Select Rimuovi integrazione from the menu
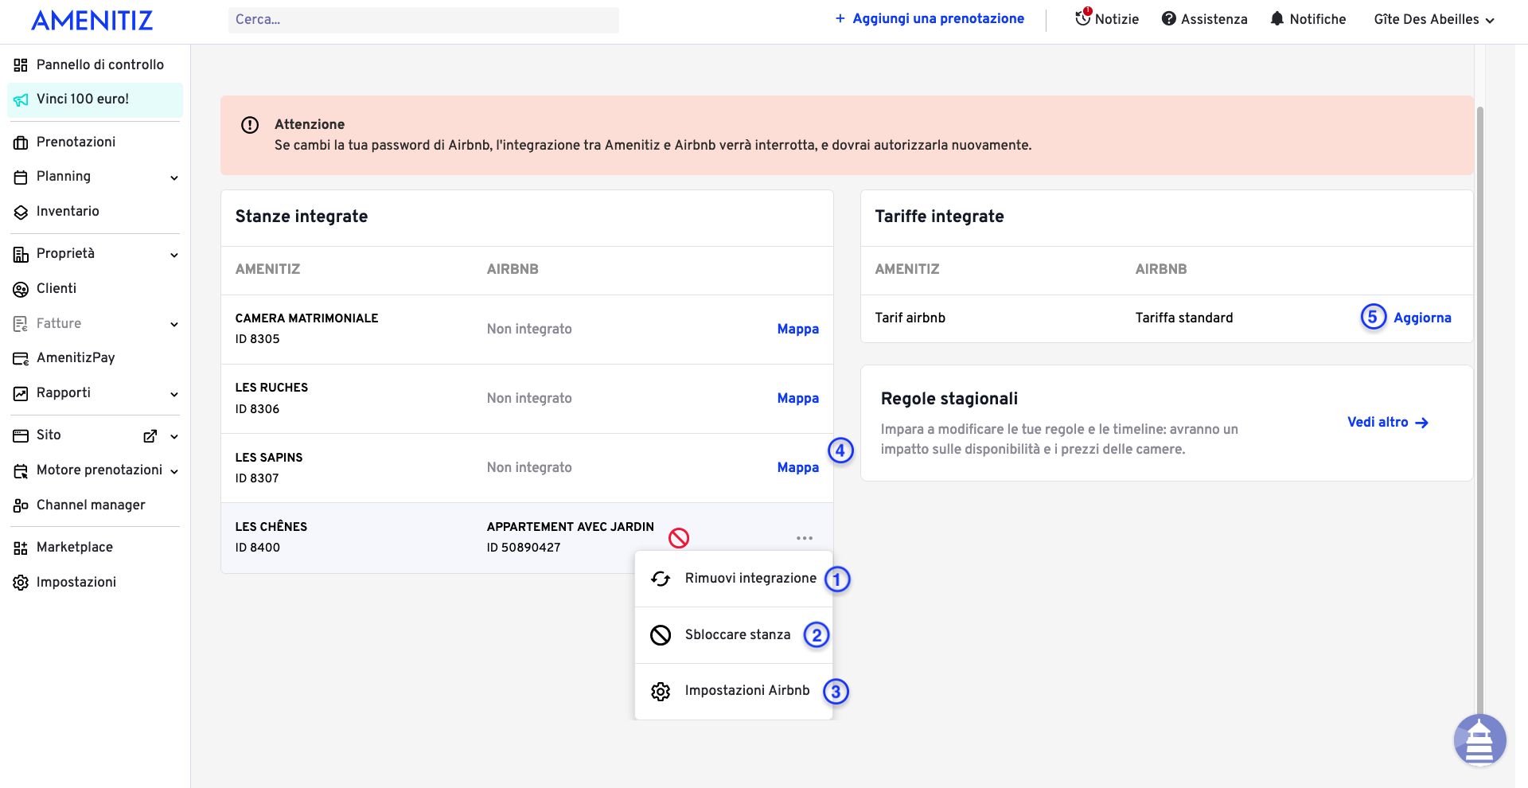Screen dimensions: 1528x788 734,579
